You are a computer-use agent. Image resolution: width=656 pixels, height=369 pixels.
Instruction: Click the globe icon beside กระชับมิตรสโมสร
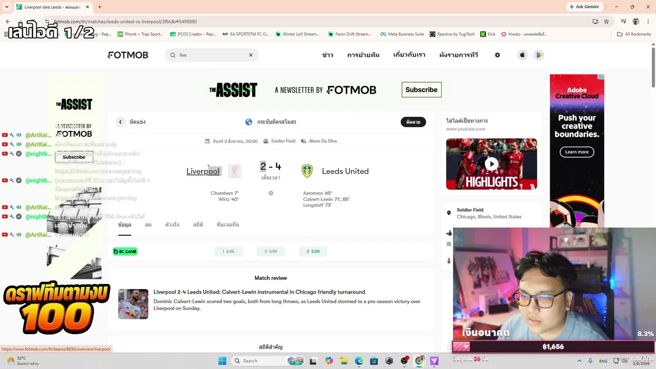coord(249,122)
